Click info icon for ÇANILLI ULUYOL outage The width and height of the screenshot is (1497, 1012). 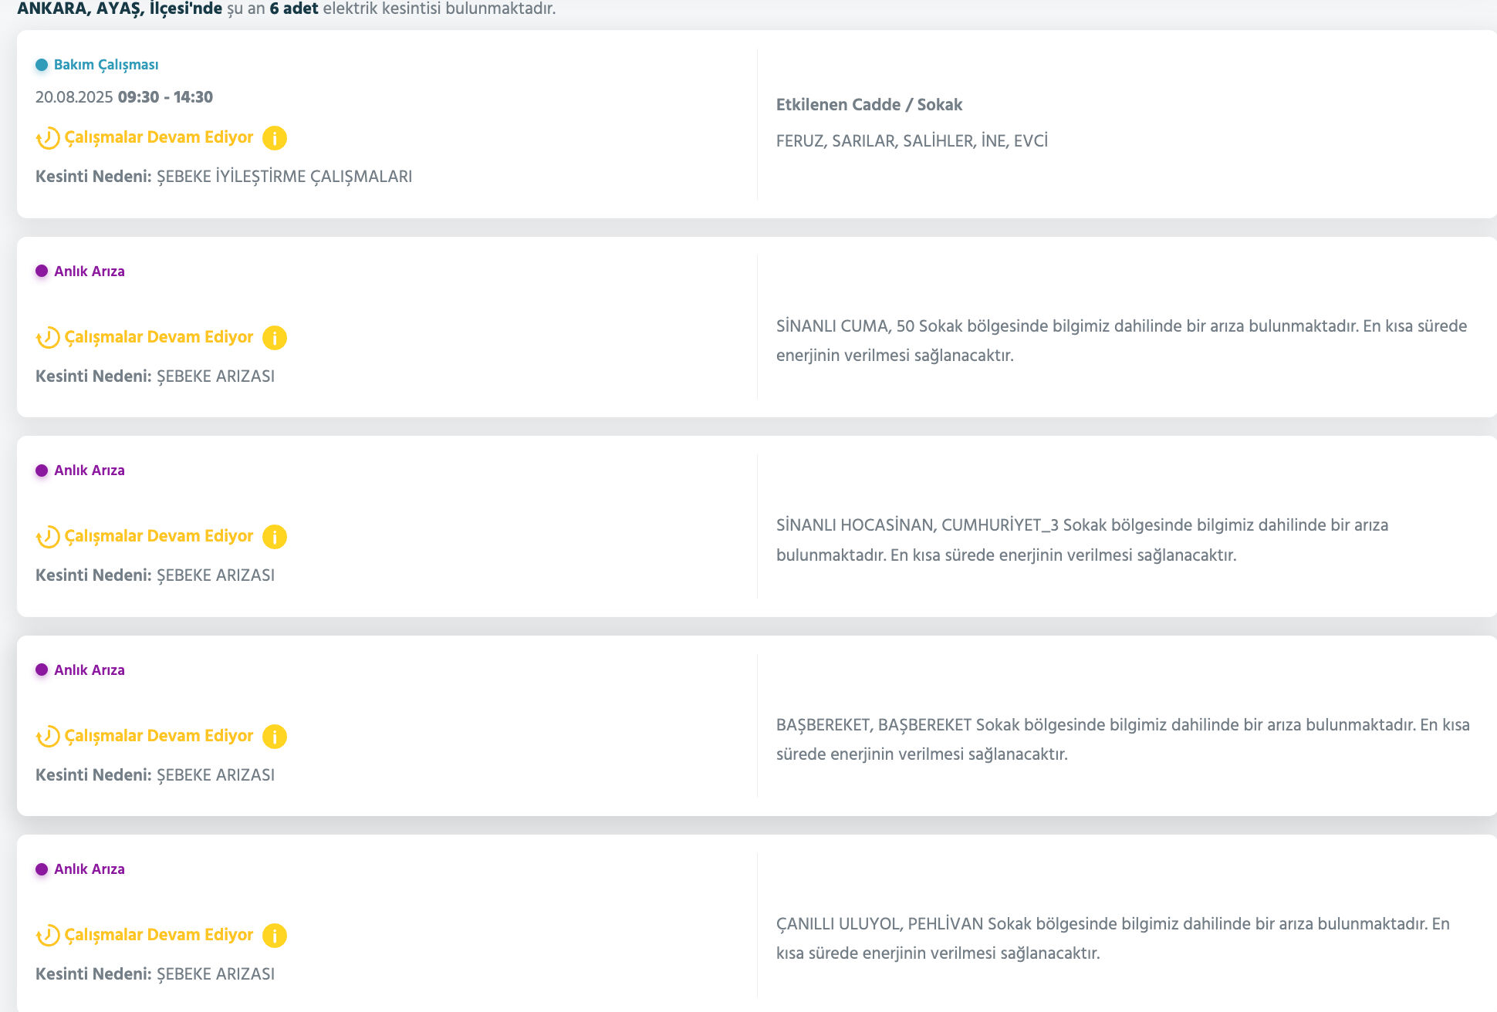tap(275, 936)
